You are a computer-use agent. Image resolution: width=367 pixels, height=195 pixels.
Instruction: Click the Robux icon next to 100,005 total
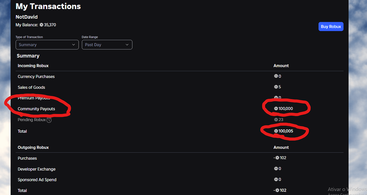[276, 131]
